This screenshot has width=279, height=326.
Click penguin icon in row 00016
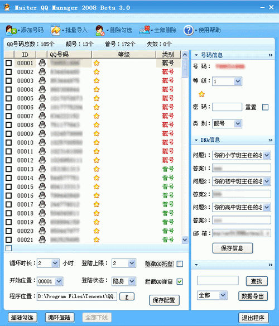point(42,195)
